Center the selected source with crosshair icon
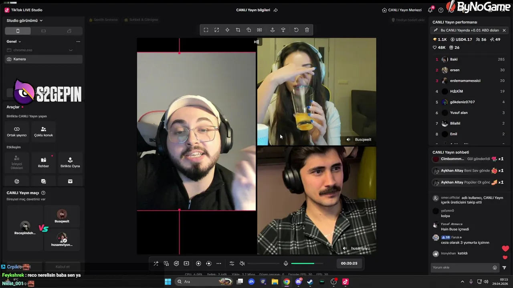This screenshot has width=513, height=288. click(227, 30)
